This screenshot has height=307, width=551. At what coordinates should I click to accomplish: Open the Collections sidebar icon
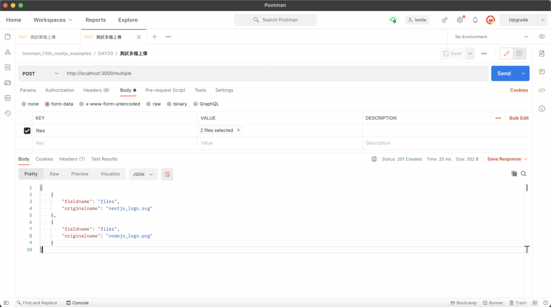pos(8,37)
